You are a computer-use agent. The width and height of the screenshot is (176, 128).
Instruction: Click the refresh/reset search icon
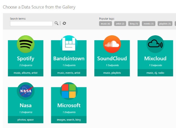[x=64, y=23]
